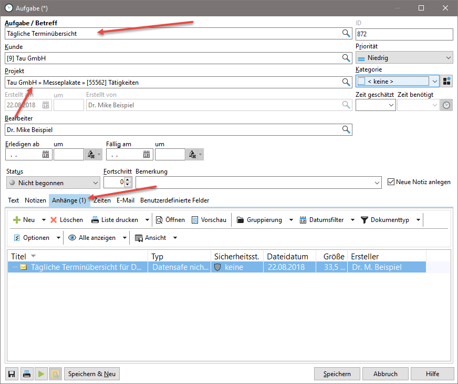The height and width of the screenshot is (384, 458).
Task: Toggle the Neue Notiz anlegen checkbox
Action: click(391, 182)
